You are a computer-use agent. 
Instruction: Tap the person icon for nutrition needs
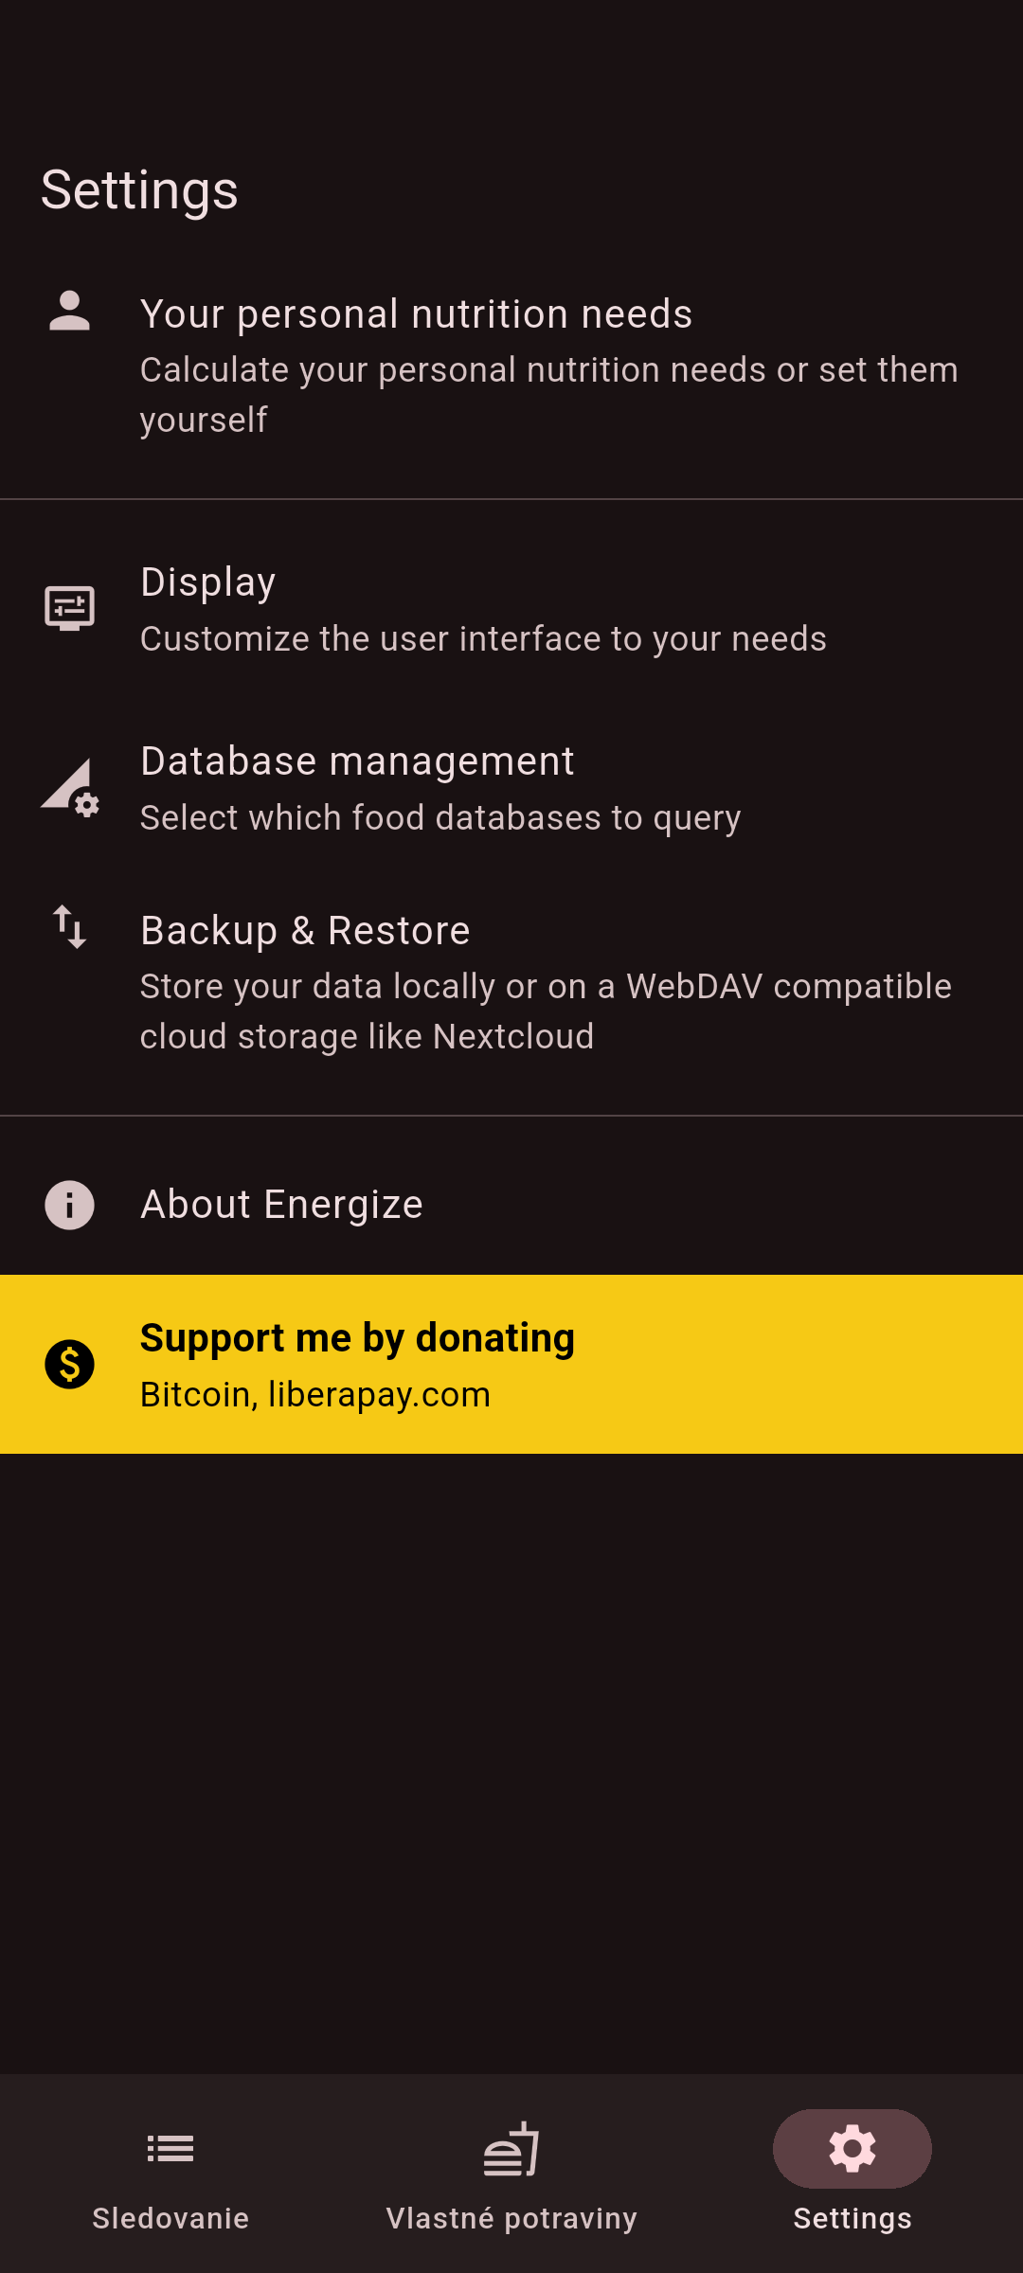pos(69,312)
